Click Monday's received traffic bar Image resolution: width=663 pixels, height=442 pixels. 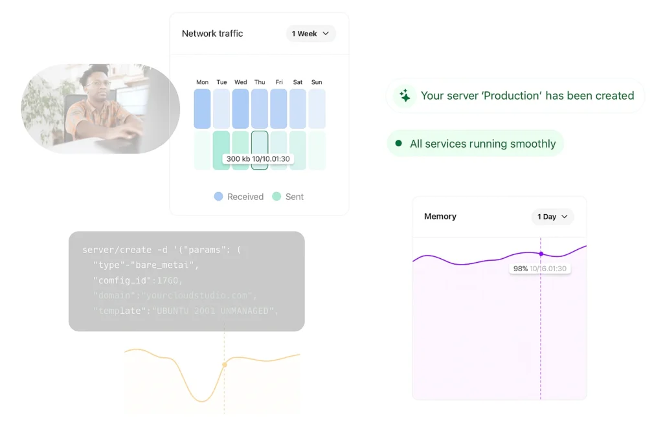tap(202, 109)
